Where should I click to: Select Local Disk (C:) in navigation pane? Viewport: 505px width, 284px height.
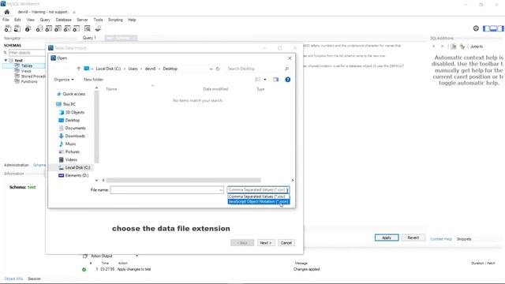click(77, 167)
